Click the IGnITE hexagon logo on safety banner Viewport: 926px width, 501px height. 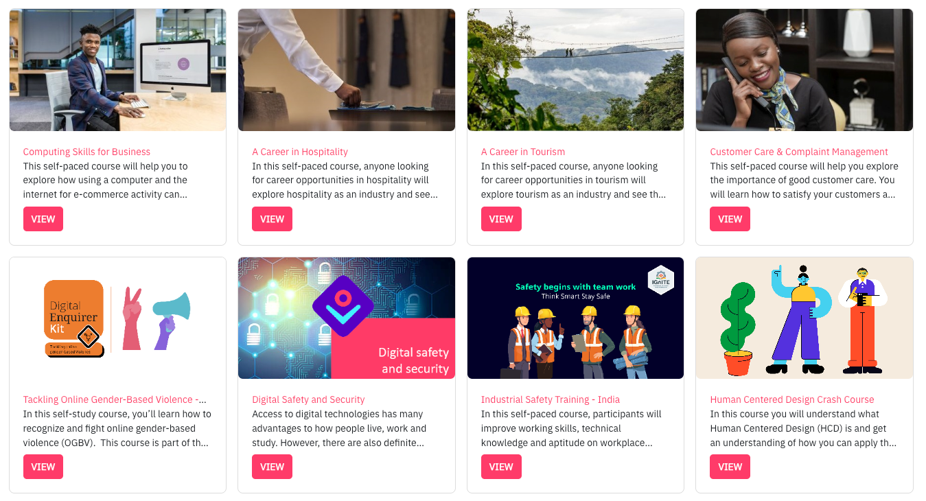660,280
